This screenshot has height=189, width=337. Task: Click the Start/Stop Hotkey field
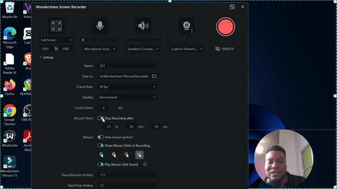click(x=127, y=185)
